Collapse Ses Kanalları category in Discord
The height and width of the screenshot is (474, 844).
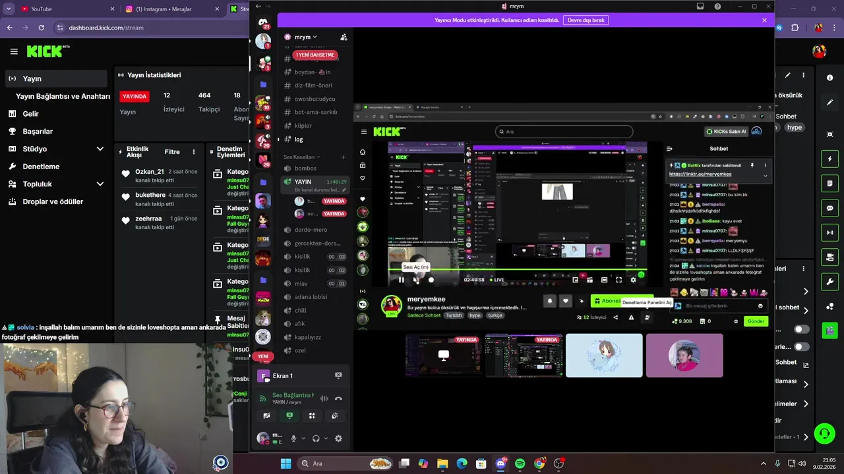coord(301,157)
